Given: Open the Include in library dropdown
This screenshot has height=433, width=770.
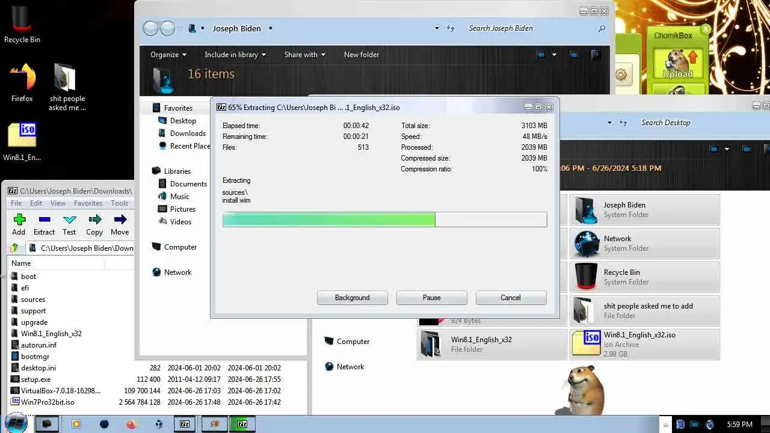Looking at the screenshot, I should coord(235,55).
